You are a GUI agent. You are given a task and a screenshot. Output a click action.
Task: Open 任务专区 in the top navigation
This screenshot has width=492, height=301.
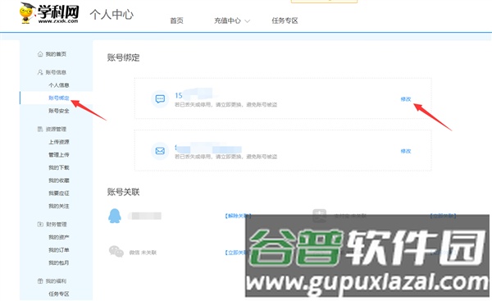click(285, 21)
